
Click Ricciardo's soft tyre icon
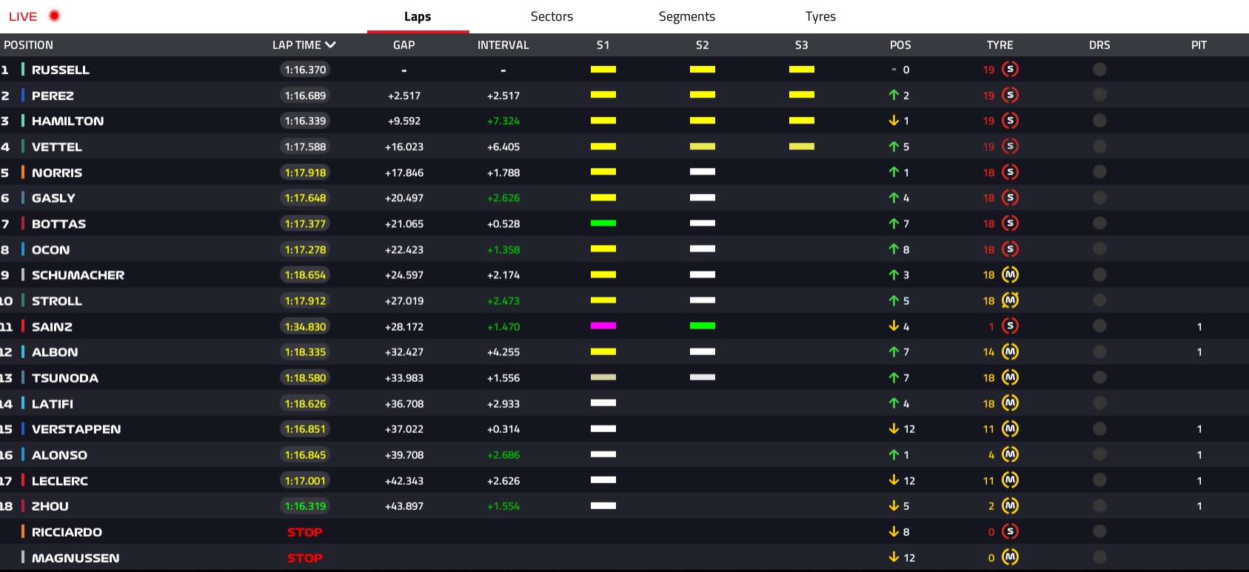click(1010, 531)
